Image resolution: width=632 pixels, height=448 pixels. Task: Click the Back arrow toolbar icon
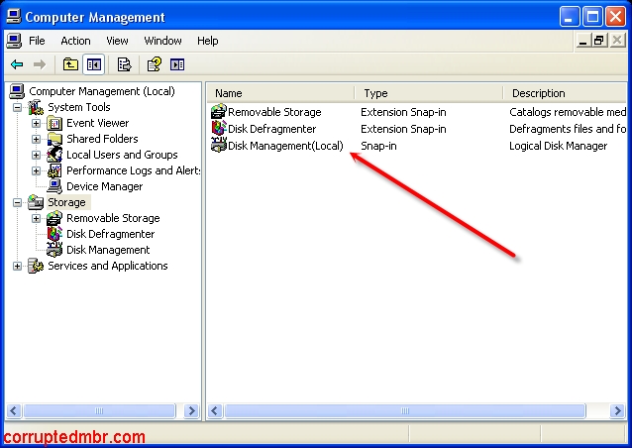[x=17, y=64]
